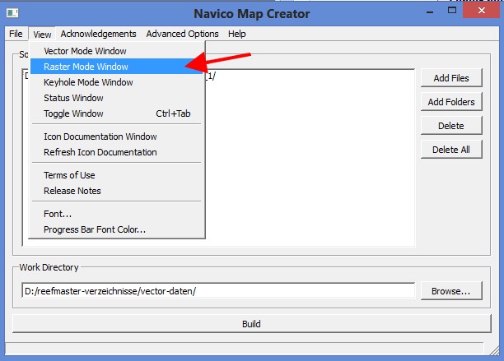504x361 pixels.
Task: Open the Icon Documentation Window
Action: (x=100, y=137)
